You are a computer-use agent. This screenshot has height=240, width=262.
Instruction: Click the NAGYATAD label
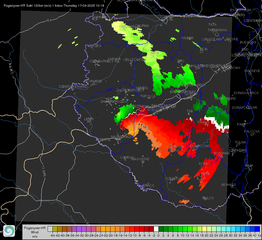pyautogui.click(x=141, y=159)
